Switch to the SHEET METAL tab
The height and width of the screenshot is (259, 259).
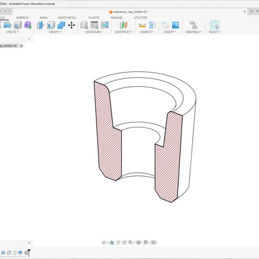[x=67, y=17]
